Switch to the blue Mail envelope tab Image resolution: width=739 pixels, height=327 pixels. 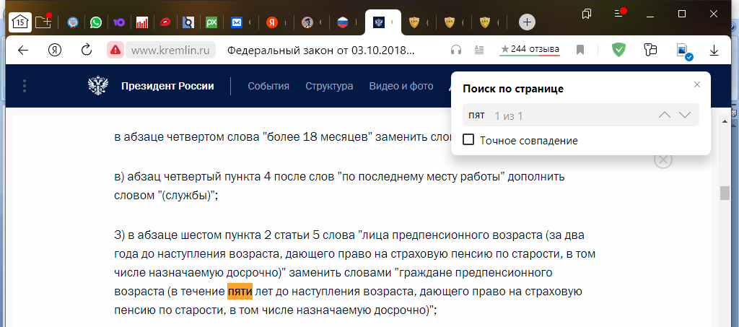pos(237,22)
